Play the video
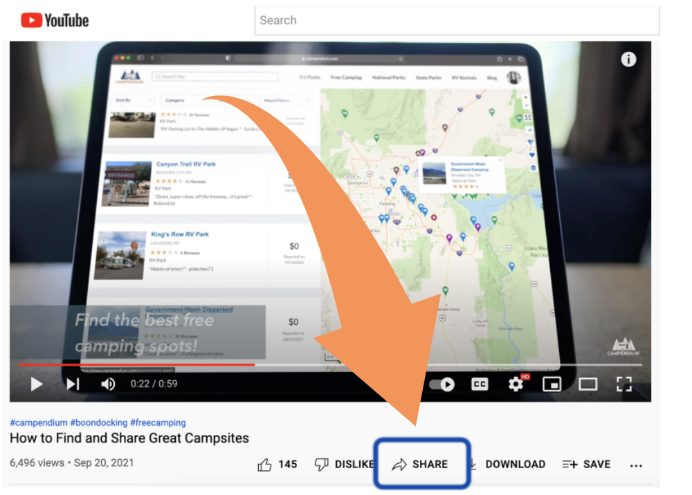 37,384
